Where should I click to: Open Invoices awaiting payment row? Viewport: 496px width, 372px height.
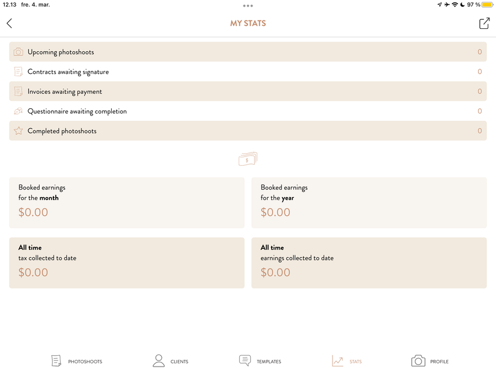point(248,92)
